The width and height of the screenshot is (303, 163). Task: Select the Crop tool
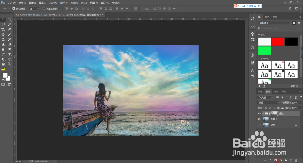3,29
